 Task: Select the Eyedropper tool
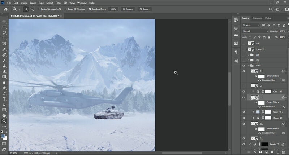4,49
